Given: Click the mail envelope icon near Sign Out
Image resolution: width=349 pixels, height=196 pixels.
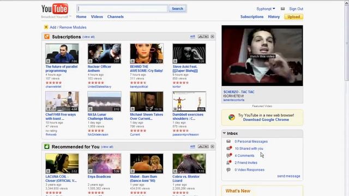Looking at the screenshot, I should [282, 9].
